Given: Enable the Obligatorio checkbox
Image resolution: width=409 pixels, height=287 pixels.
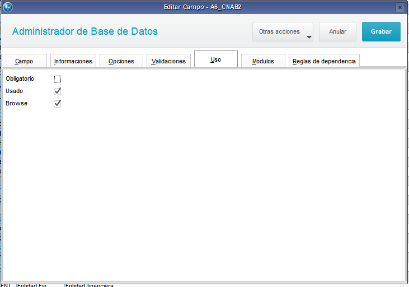Looking at the screenshot, I should tap(58, 79).
